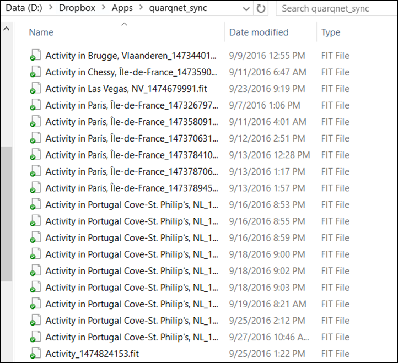Click the Brugge, Vlaanderen file icon
The height and width of the screenshot is (363, 398).
[x=35, y=56]
